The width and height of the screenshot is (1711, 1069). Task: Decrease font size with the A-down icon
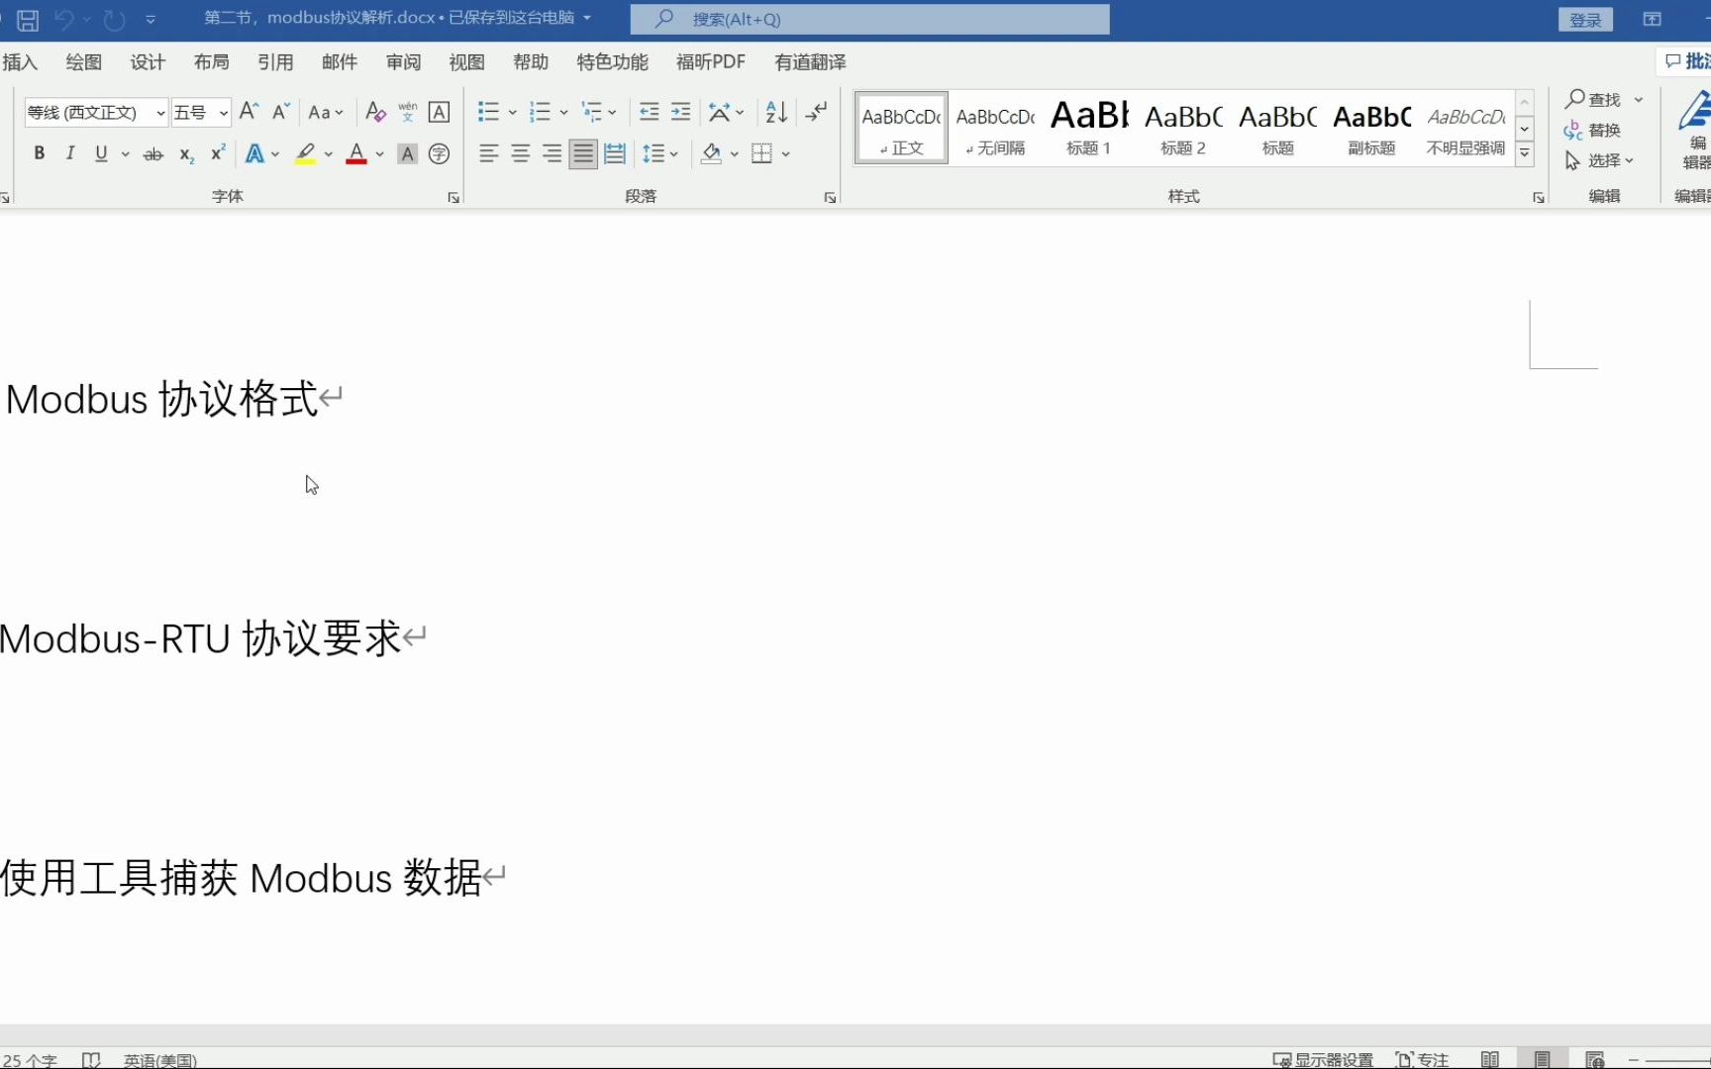pos(281,111)
